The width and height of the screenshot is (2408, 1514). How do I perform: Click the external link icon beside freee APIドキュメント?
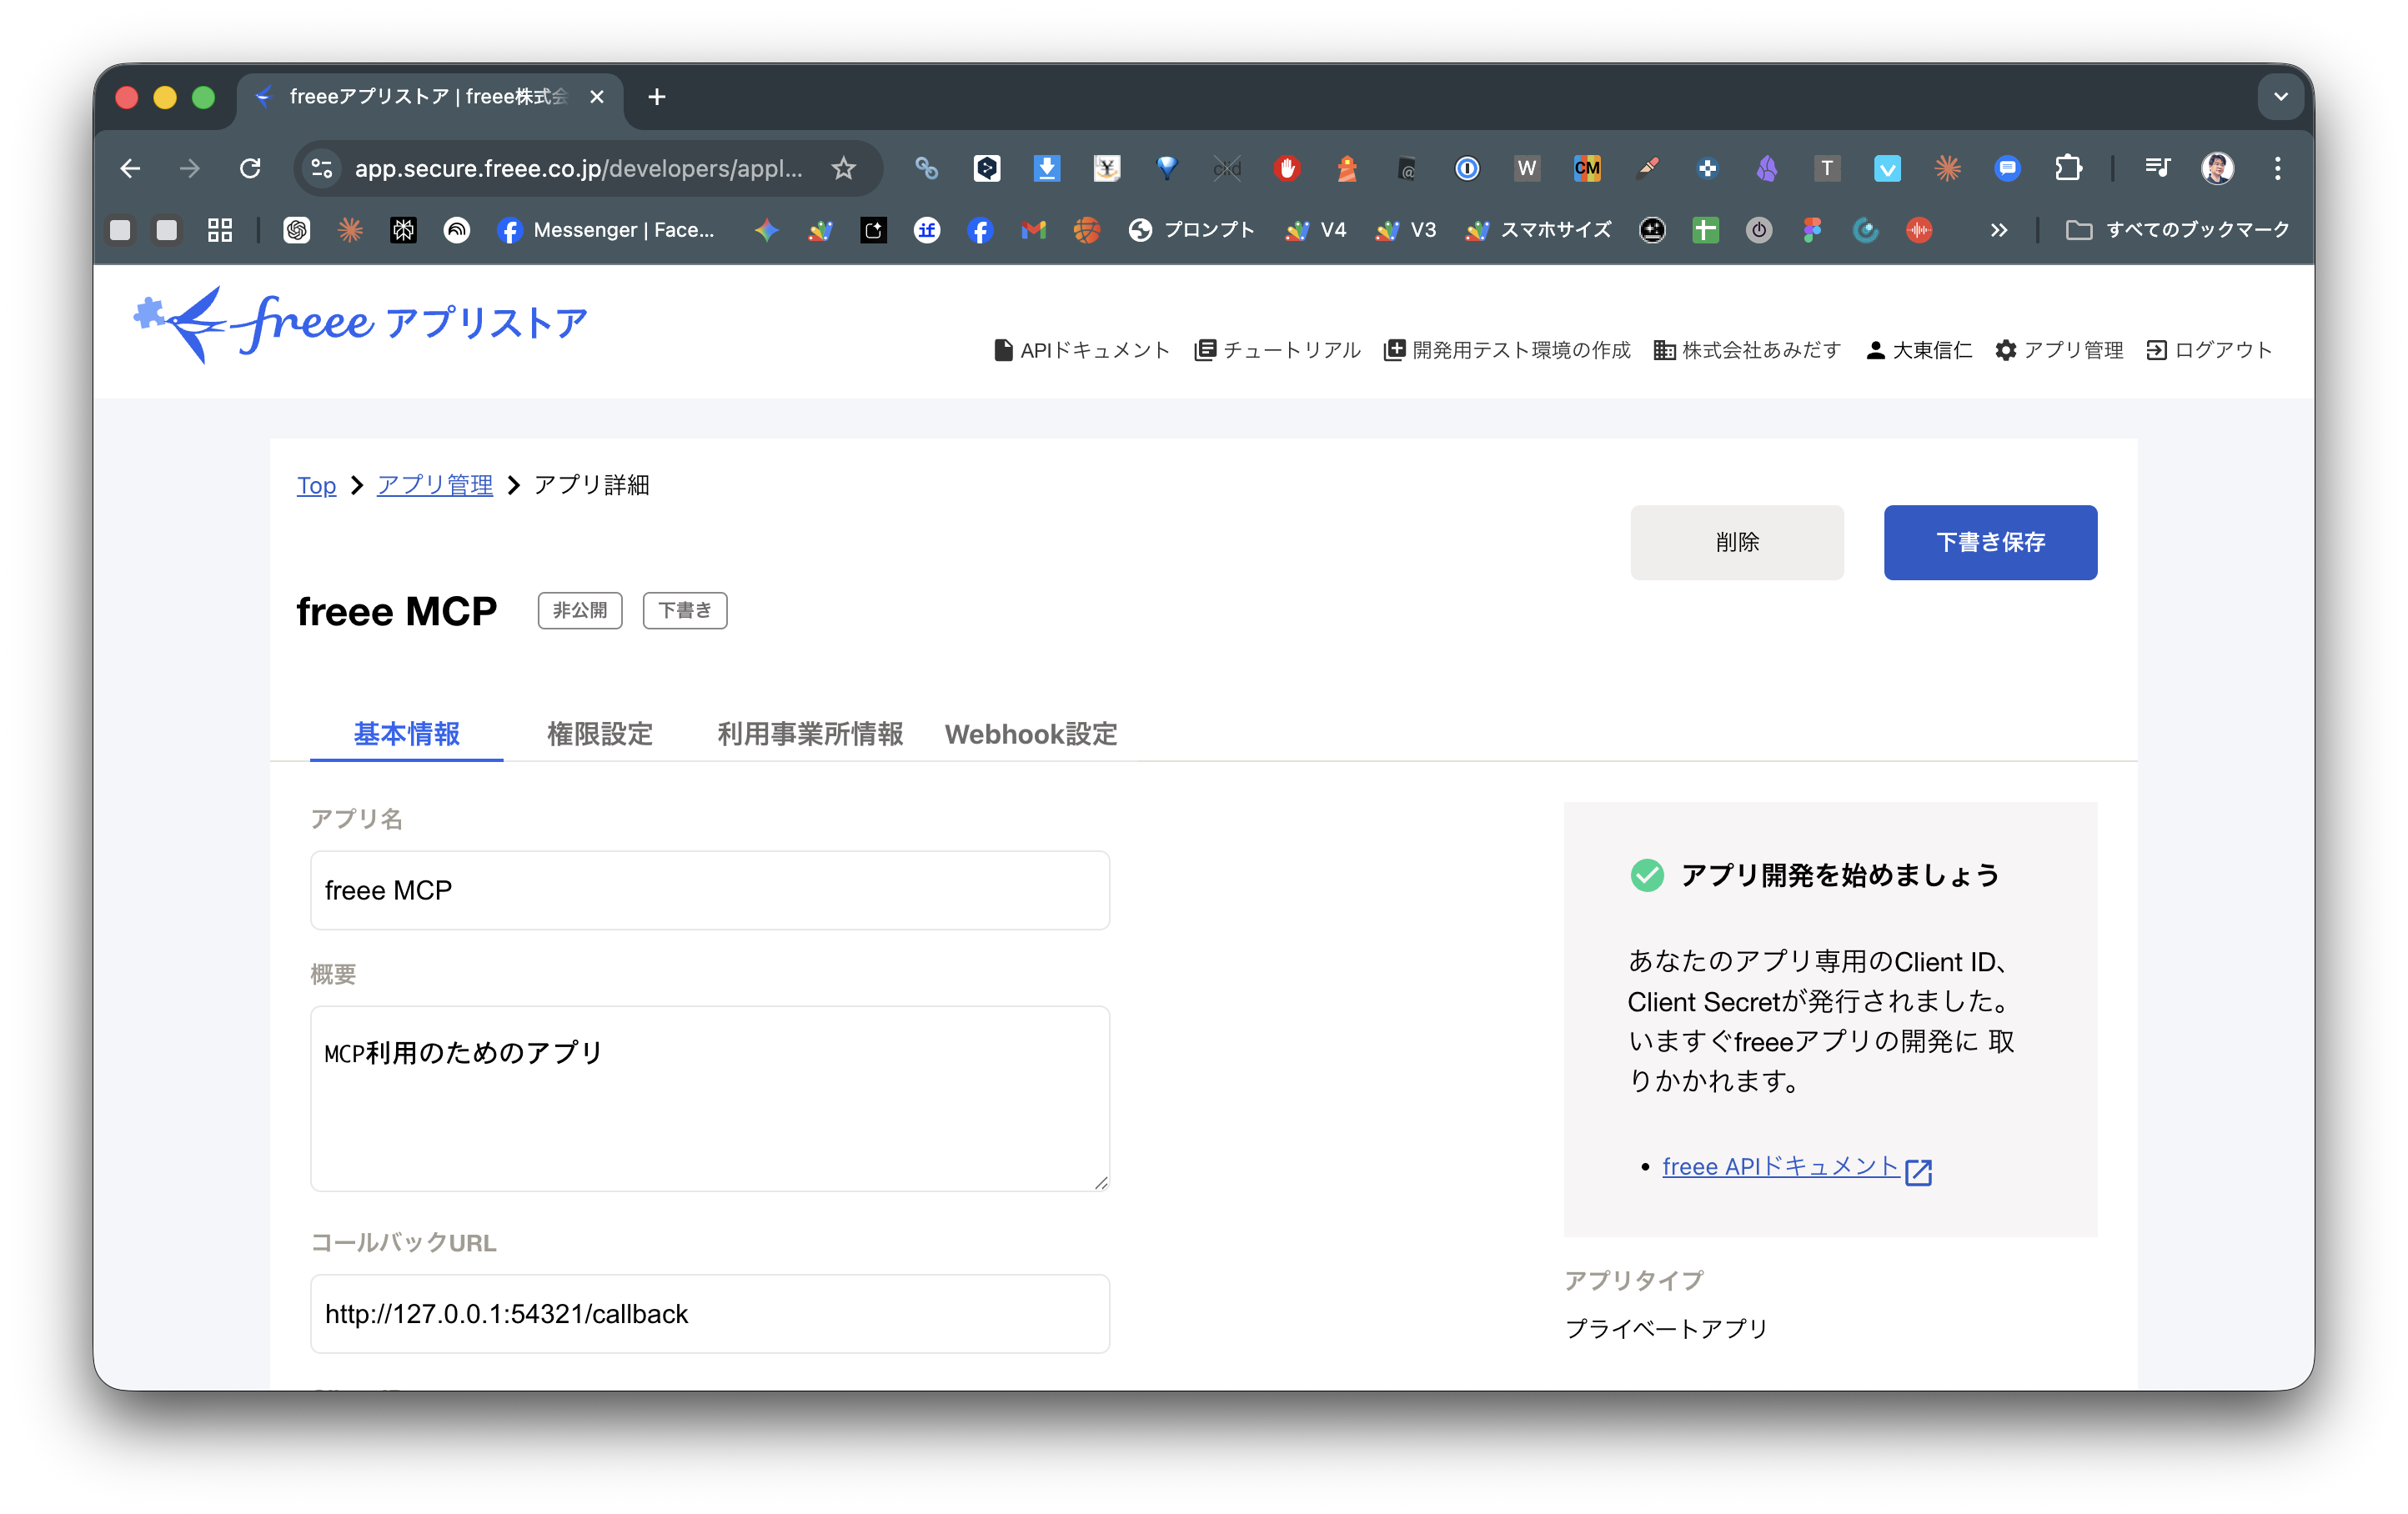click(x=1918, y=1171)
